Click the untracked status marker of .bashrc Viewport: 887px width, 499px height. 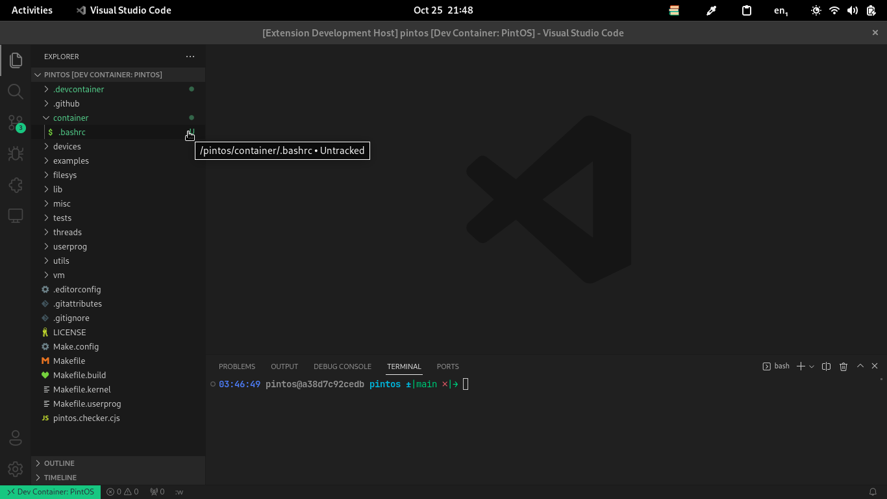pos(192,132)
